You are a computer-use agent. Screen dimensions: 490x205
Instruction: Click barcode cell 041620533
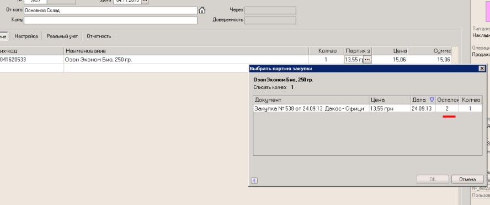[31, 60]
